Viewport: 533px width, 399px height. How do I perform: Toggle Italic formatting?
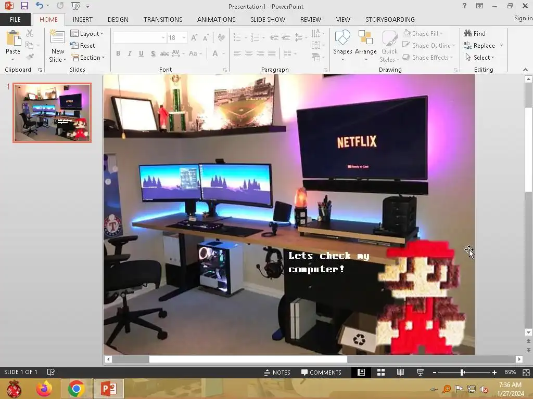click(130, 54)
